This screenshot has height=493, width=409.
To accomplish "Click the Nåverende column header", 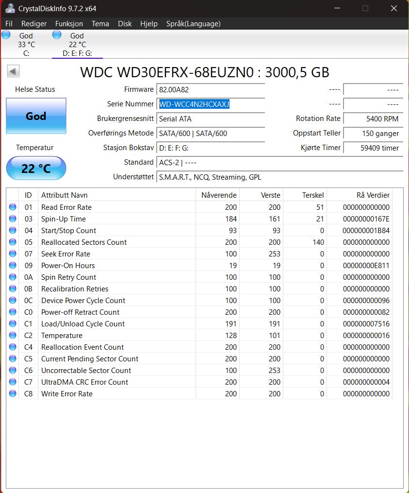I will pyautogui.click(x=218, y=195).
